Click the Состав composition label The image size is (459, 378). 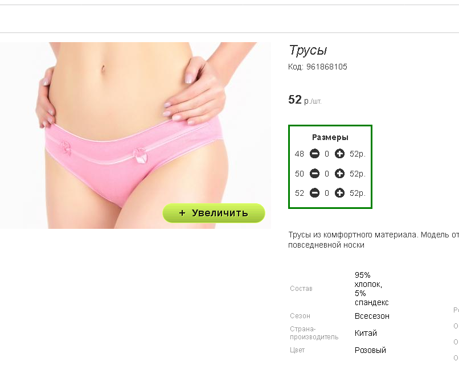pyautogui.click(x=301, y=289)
